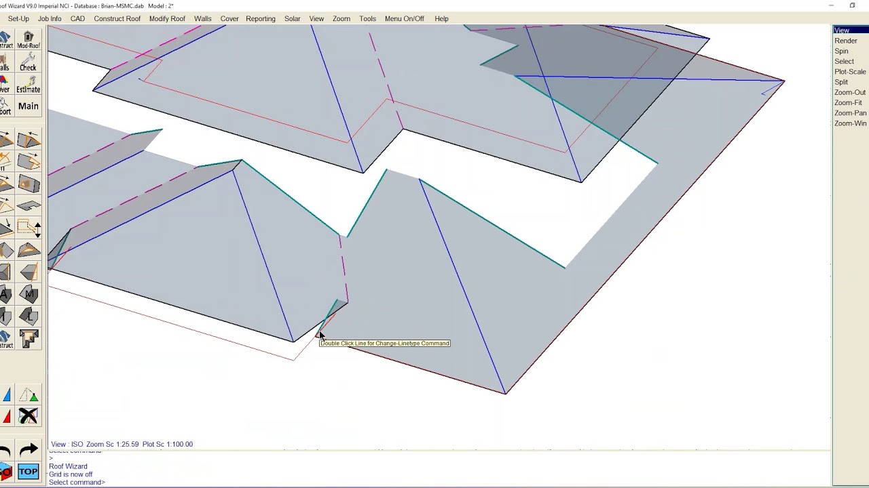Click the redo right-arrow icon
The width and height of the screenshot is (869, 488).
pos(29,449)
